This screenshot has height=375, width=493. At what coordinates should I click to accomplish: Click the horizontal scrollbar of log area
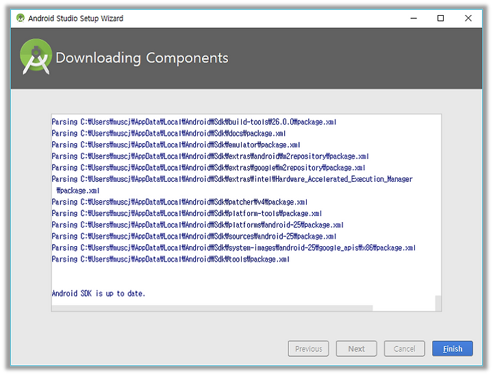(212, 308)
